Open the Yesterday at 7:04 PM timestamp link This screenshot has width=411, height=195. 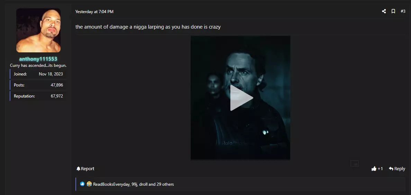coord(94,11)
